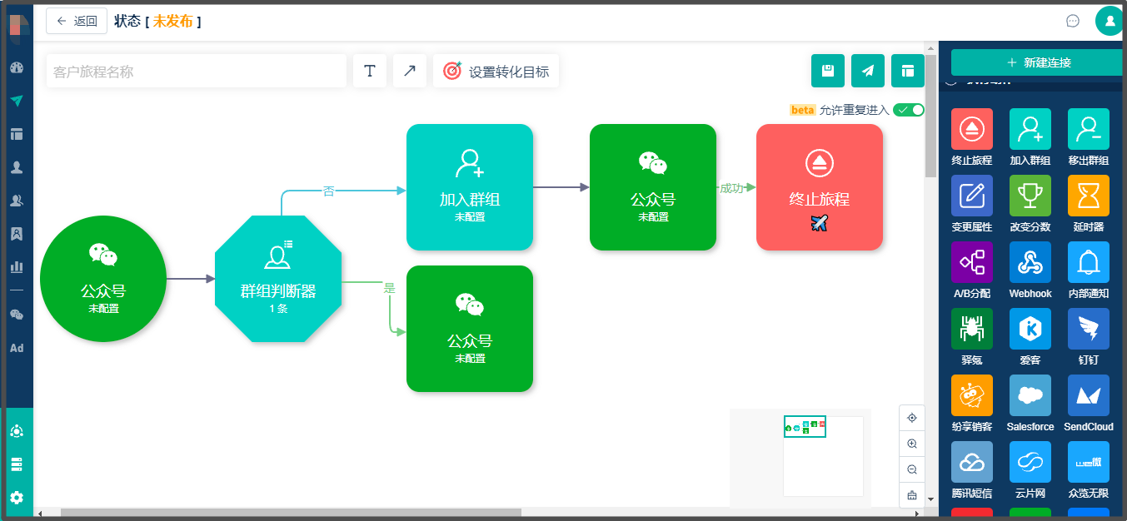Open the single-user contacts icon in sidebar
1127x521 pixels.
point(17,167)
